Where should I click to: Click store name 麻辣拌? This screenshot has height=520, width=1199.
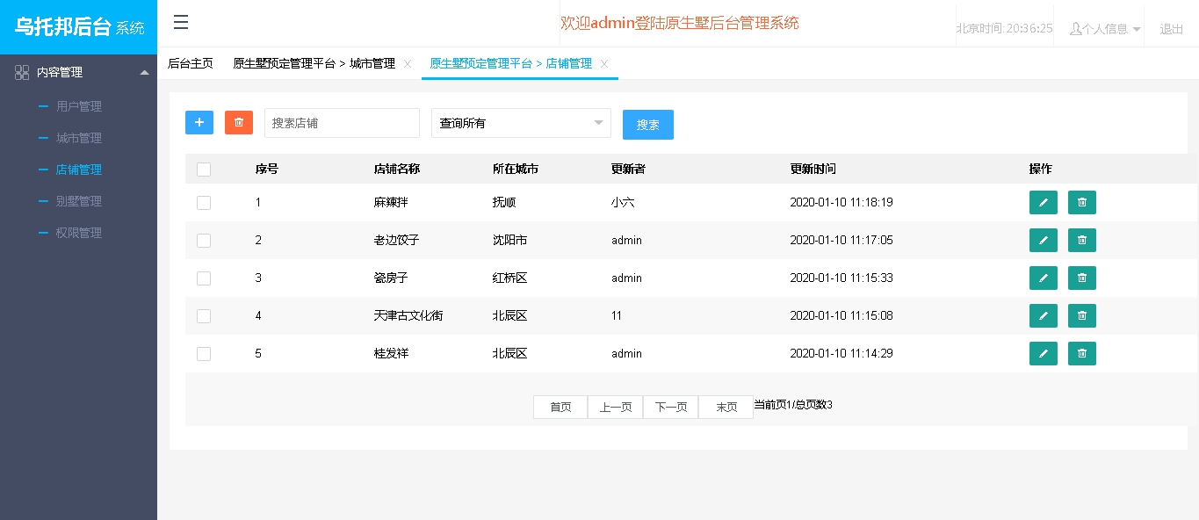click(x=391, y=202)
